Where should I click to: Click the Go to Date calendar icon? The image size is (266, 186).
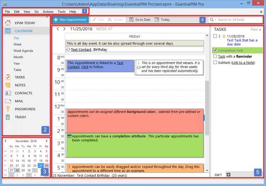pos(131,19)
